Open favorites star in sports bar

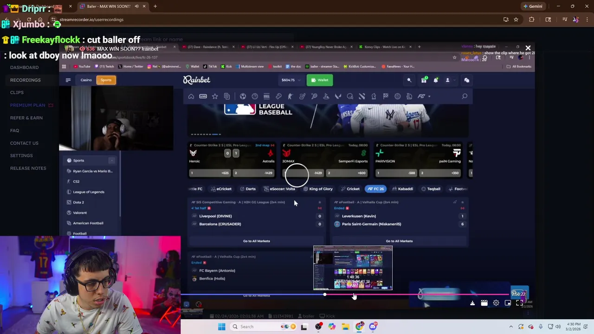click(x=215, y=96)
